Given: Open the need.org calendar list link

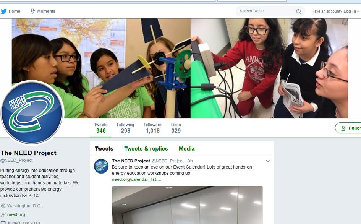Looking at the screenshot, I should click(x=136, y=179).
